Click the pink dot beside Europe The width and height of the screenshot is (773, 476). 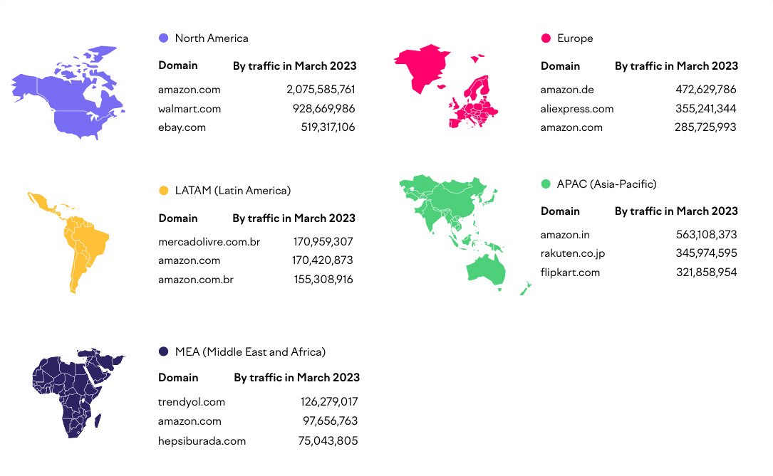[x=546, y=38]
